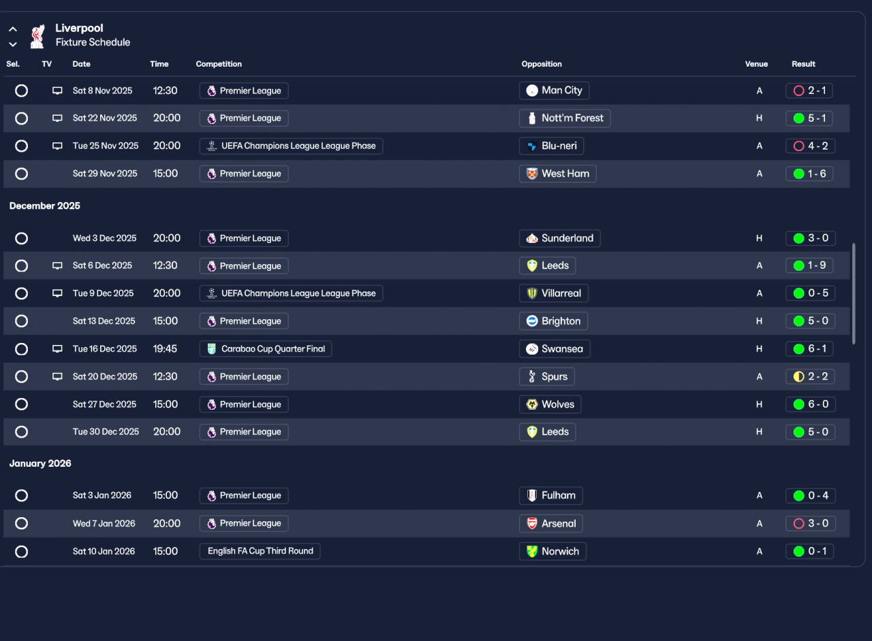The height and width of the screenshot is (641, 872).
Task: Sort by the Venue column header
Action: coord(756,64)
